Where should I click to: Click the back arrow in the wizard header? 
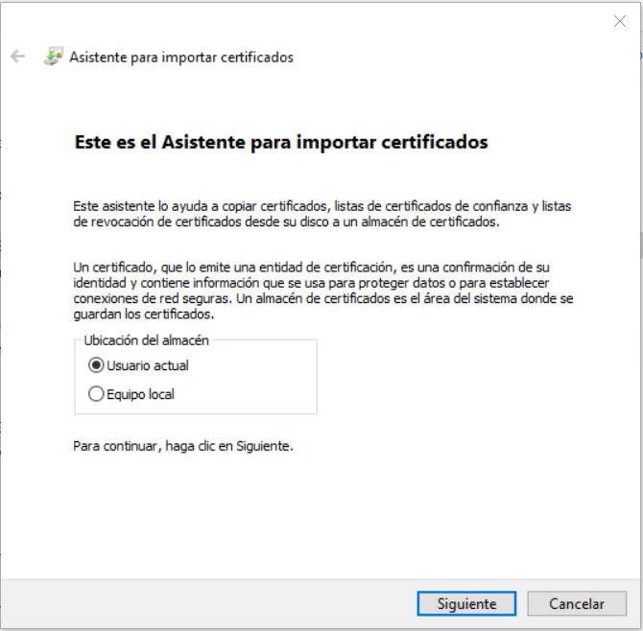point(17,57)
